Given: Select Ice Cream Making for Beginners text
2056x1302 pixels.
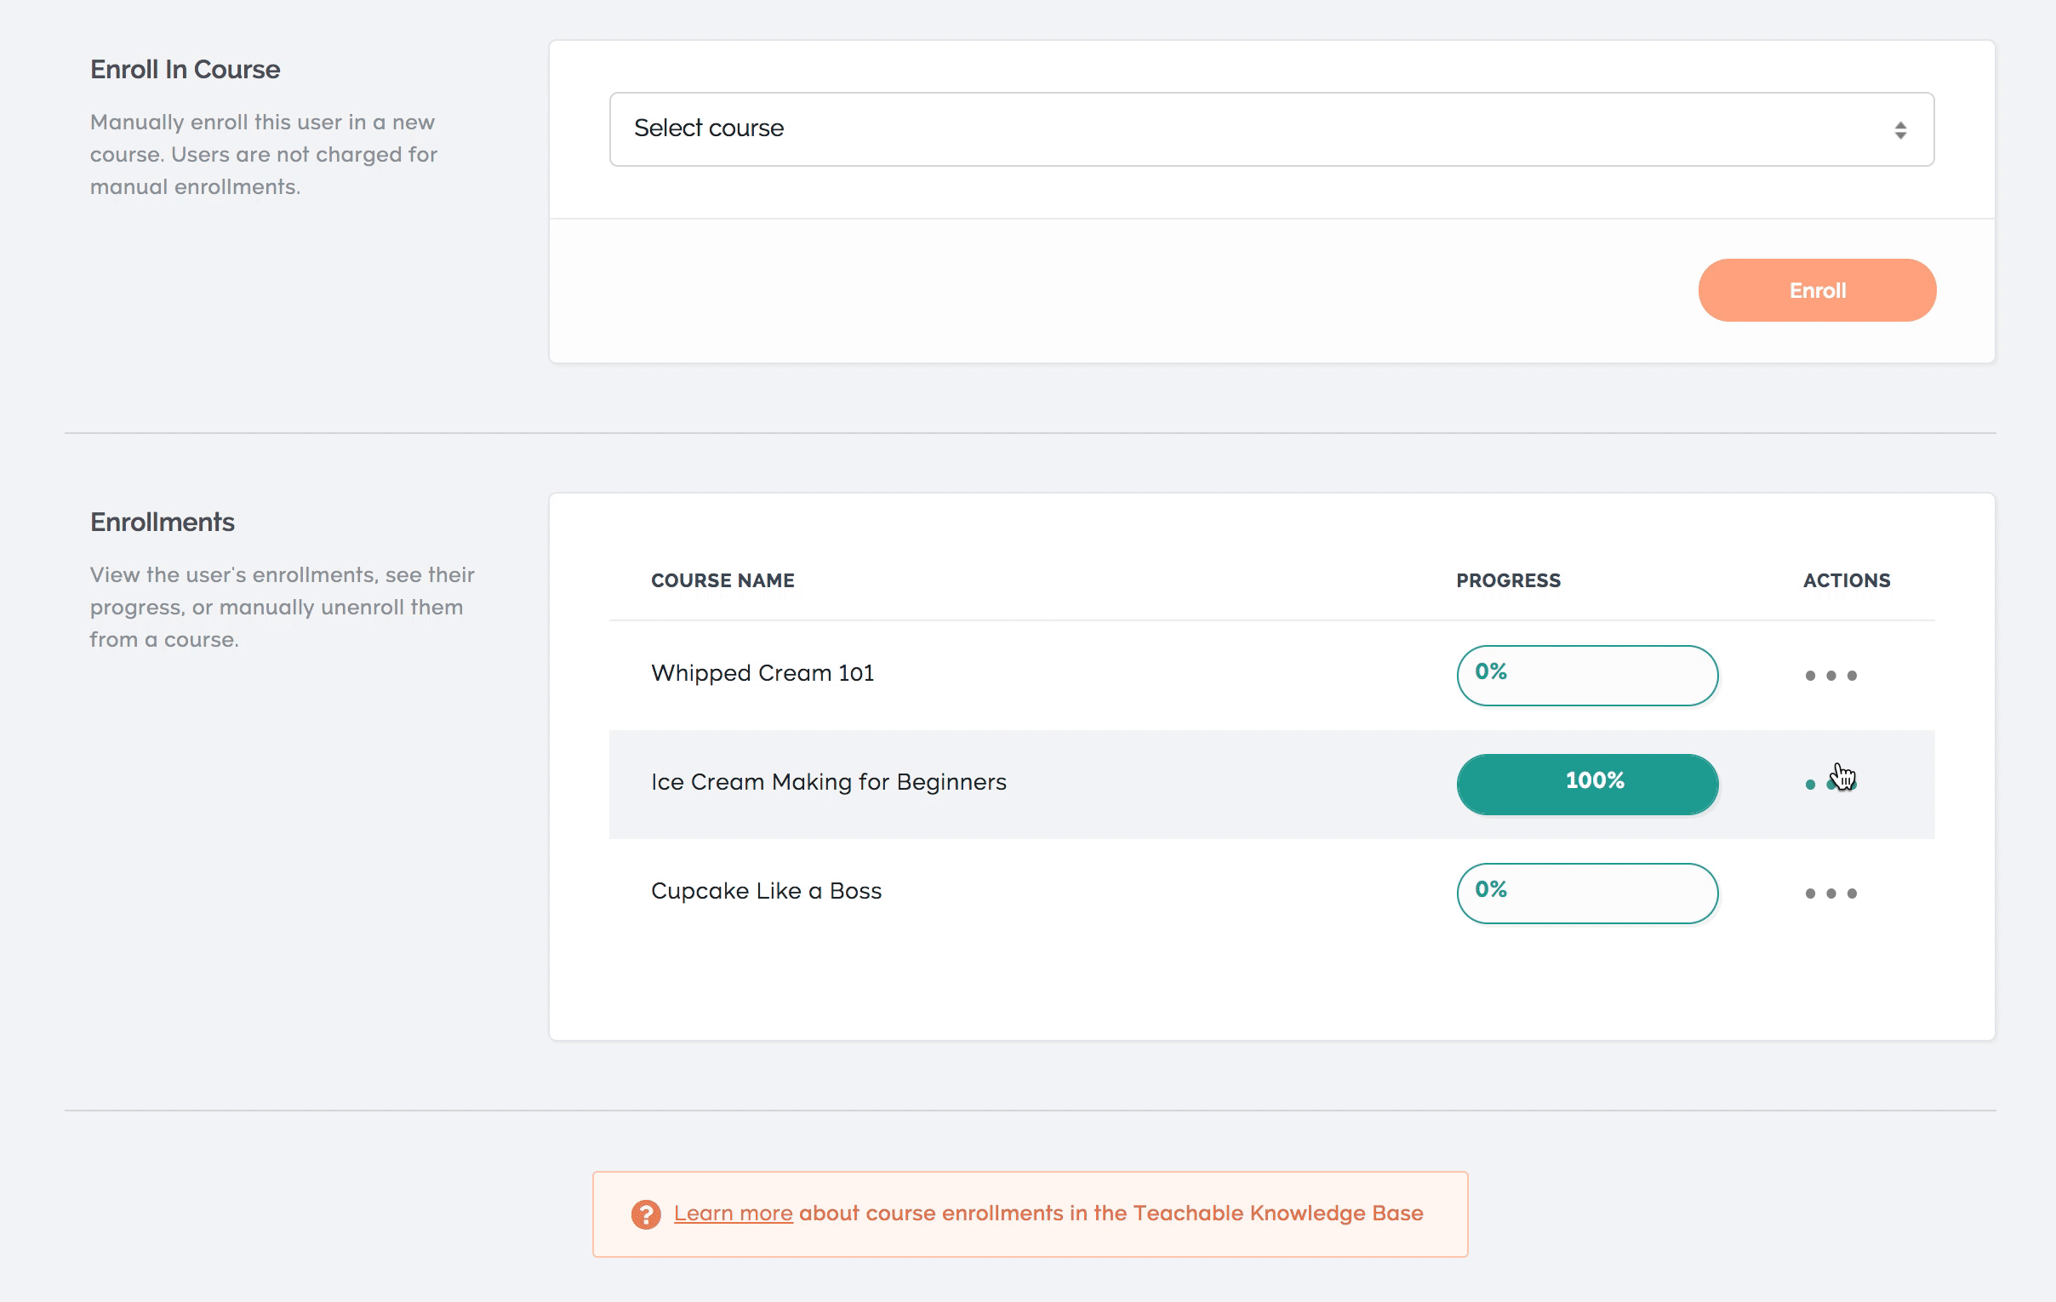Looking at the screenshot, I should pos(828,782).
